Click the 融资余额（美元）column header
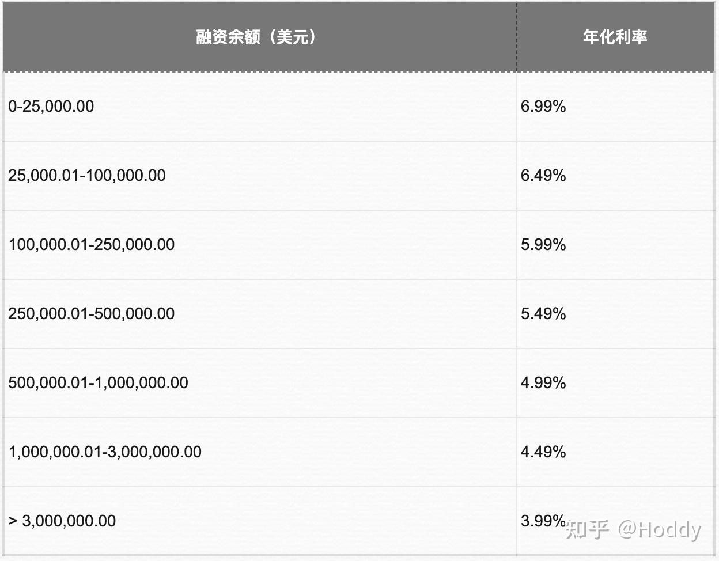The image size is (719, 561). pos(256,37)
